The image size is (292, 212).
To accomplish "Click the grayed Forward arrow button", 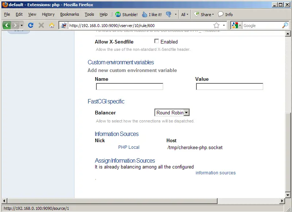I will (x=15, y=25).
